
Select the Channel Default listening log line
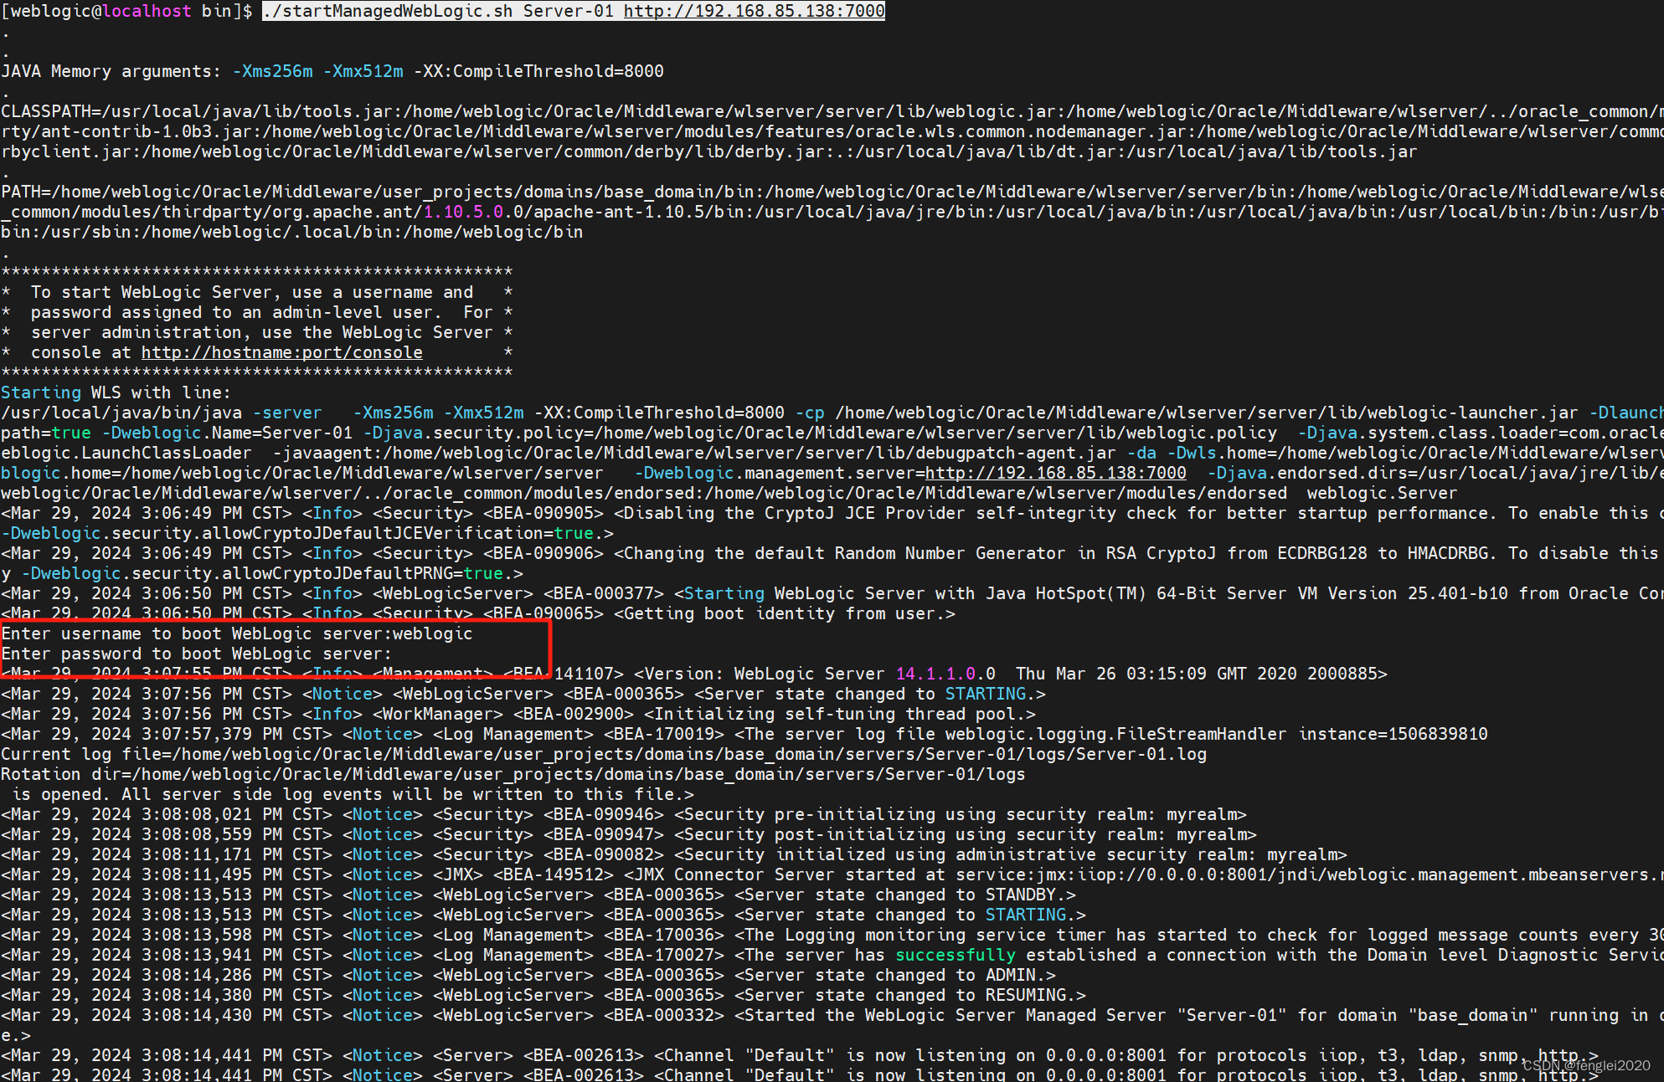click(754, 1055)
